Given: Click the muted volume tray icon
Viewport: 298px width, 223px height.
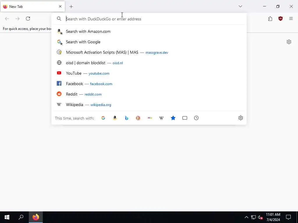Looking at the screenshot, I should (x=260, y=217).
